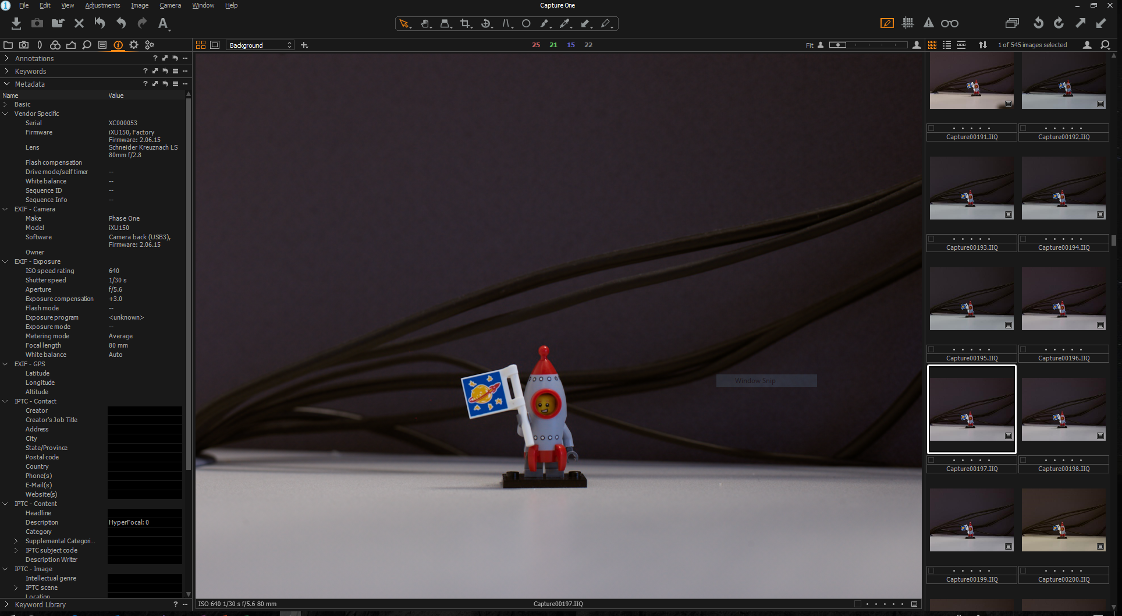Switch browser to list view
The height and width of the screenshot is (616, 1122).
(x=947, y=45)
